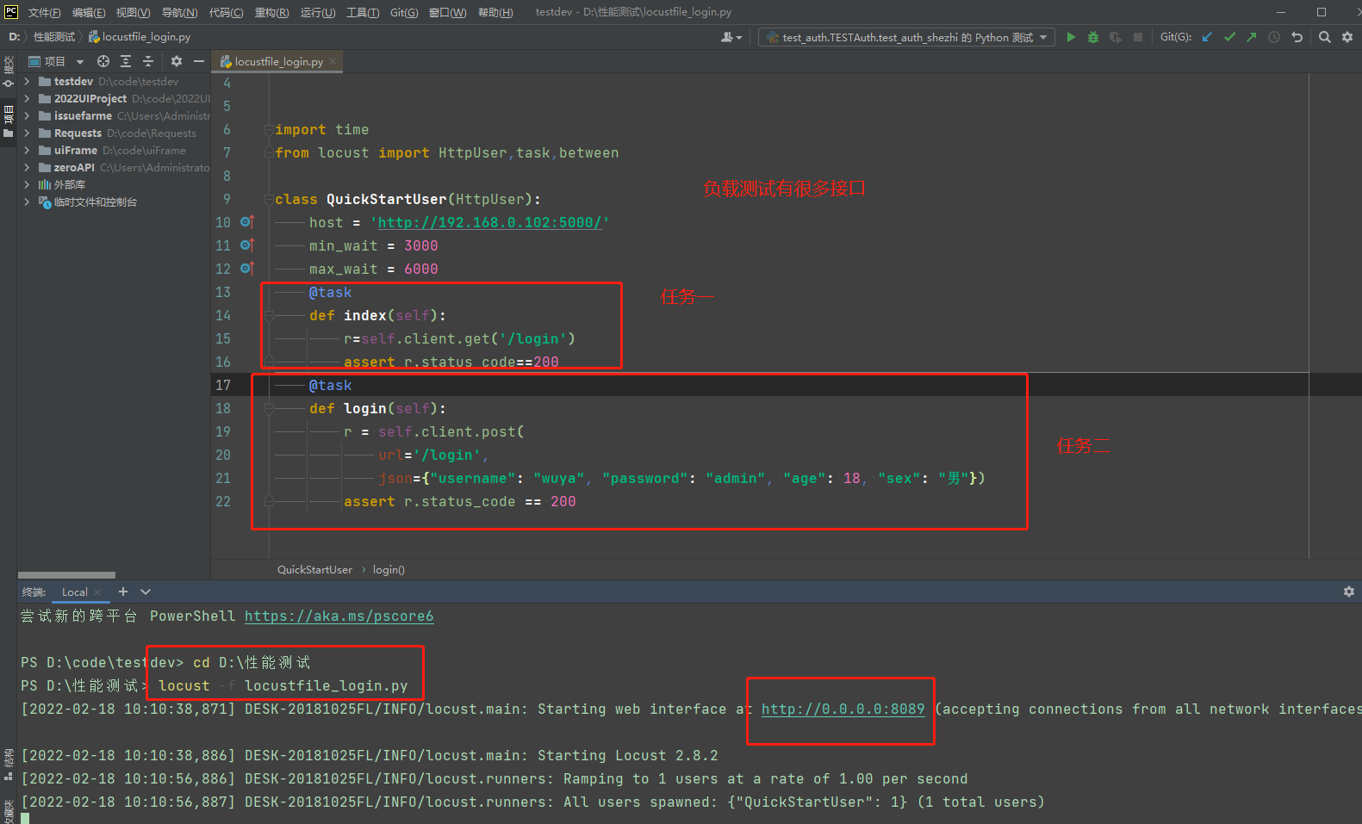Open Search Everywhere magnifier
The height and width of the screenshot is (824, 1362).
coord(1325,37)
